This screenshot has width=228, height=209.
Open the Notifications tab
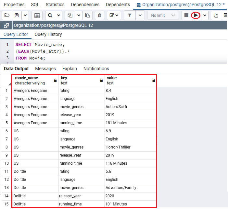click(96, 69)
